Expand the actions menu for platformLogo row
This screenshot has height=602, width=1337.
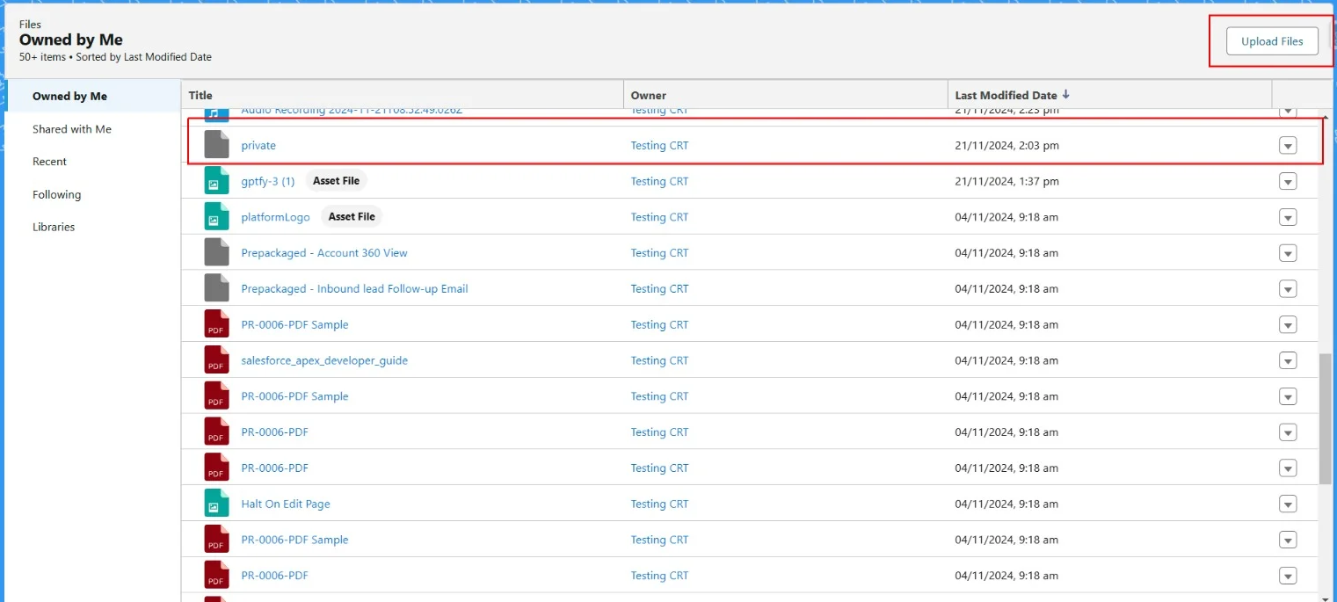(1288, 217)
